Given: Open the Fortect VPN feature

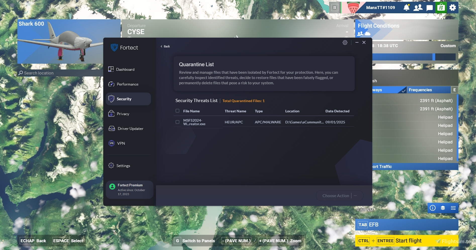Looking at the screenshot, I should click(x=121, y=143).
